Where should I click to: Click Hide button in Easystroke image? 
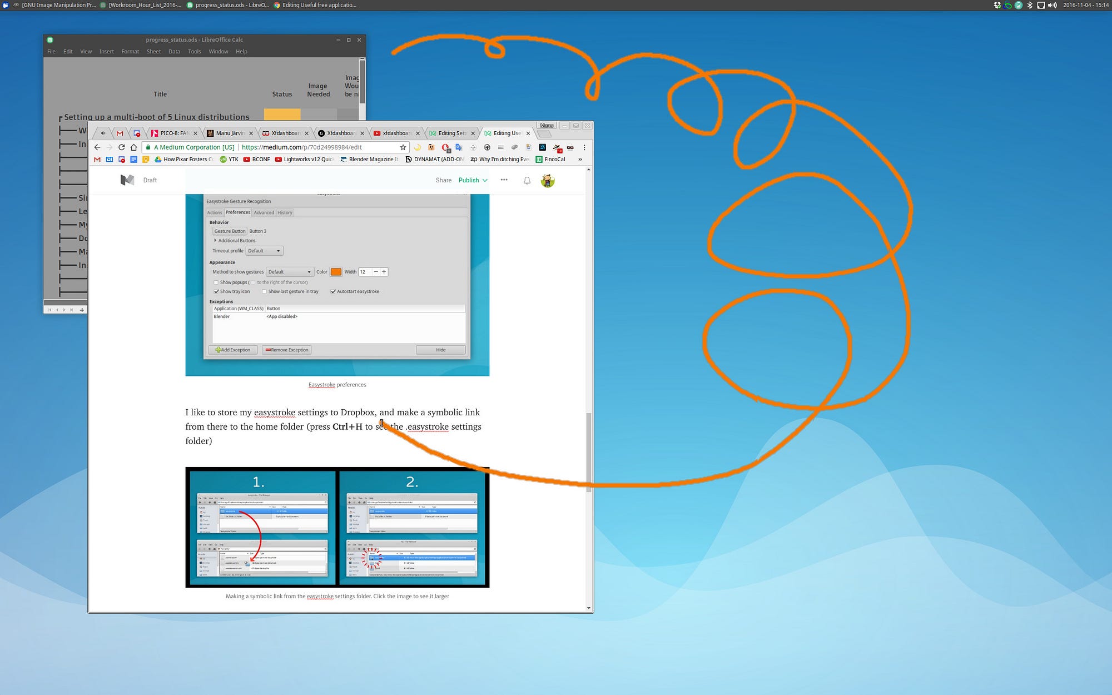441,350
